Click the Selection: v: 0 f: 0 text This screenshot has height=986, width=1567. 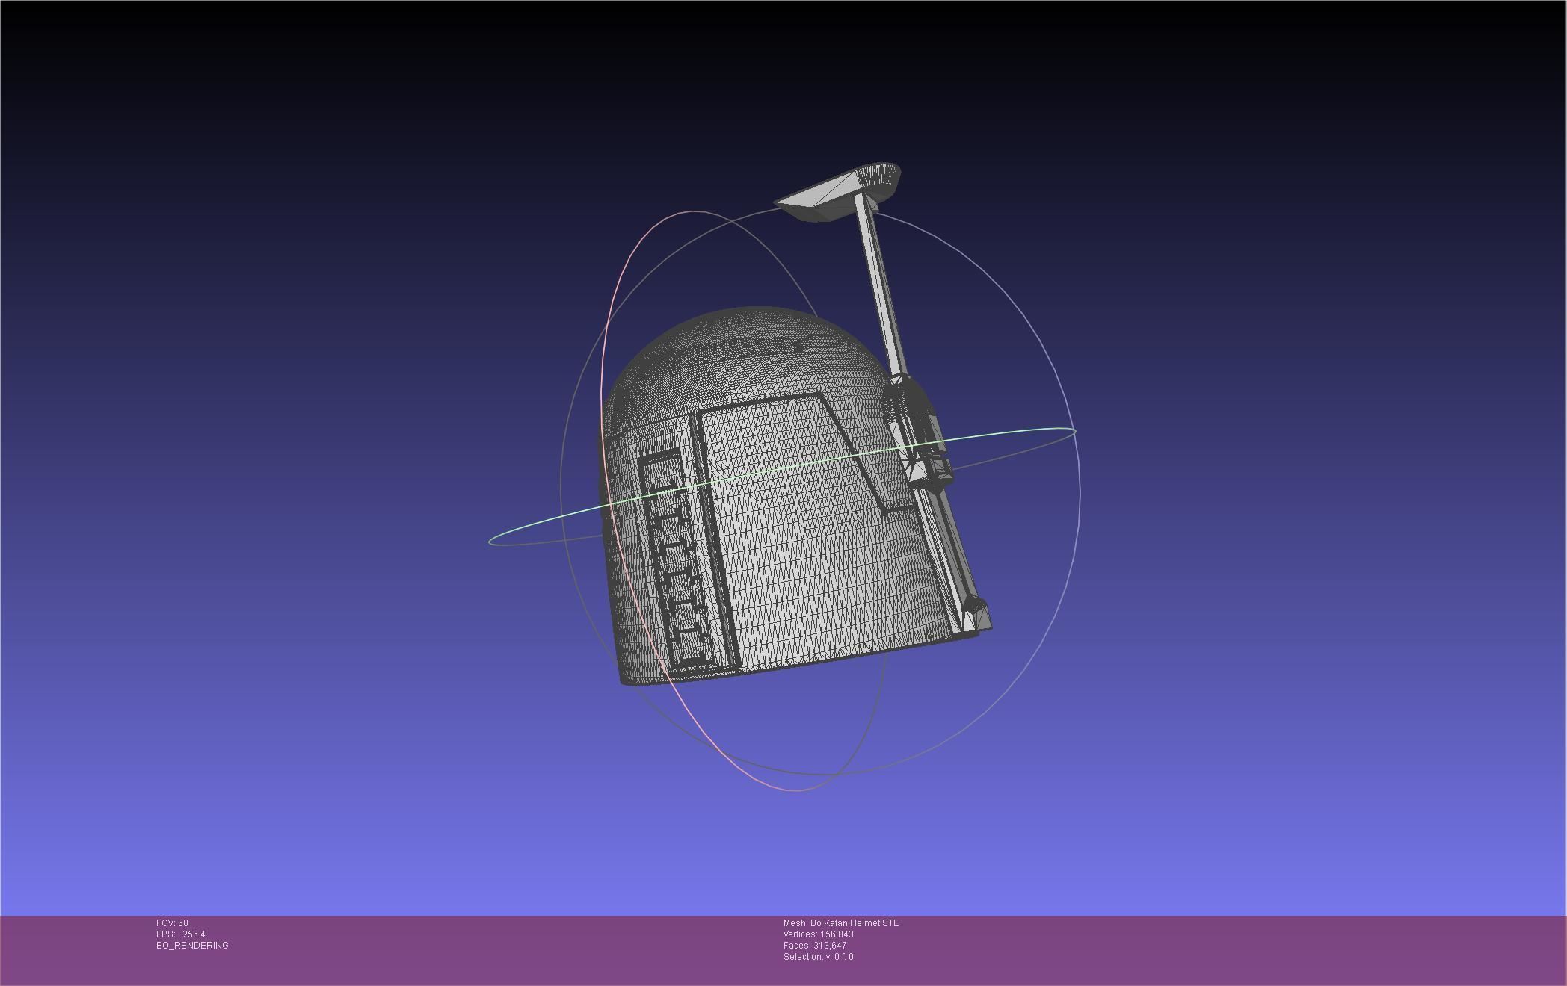pos(818,957)
